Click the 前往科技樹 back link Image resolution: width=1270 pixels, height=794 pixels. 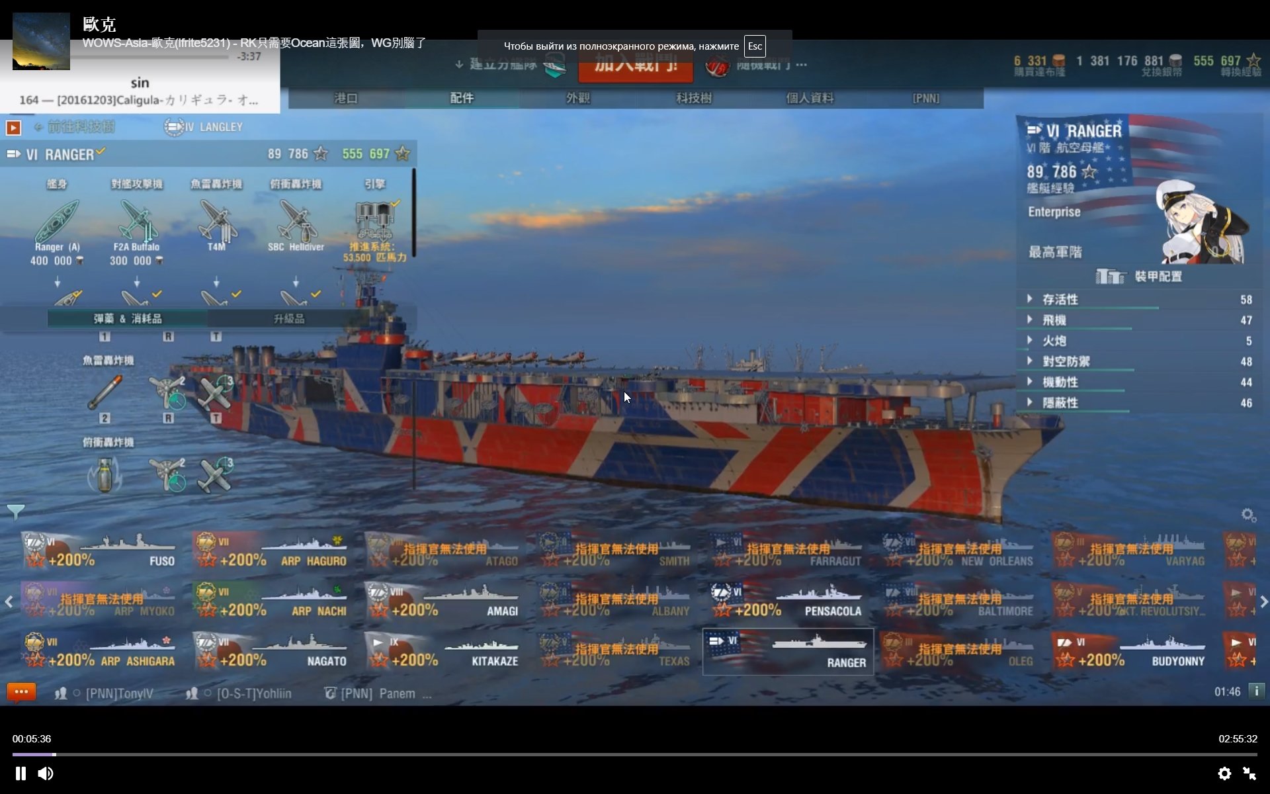click(74, 126)
